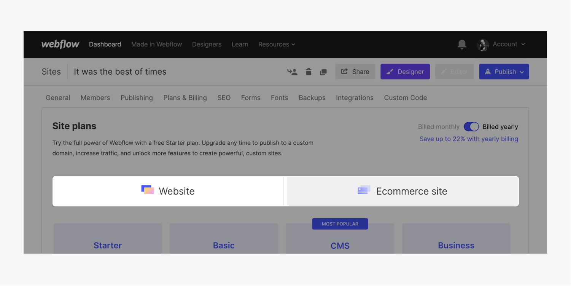
Task: Click Save up to 22% yearly billing link
Action: tap(469, 139)
